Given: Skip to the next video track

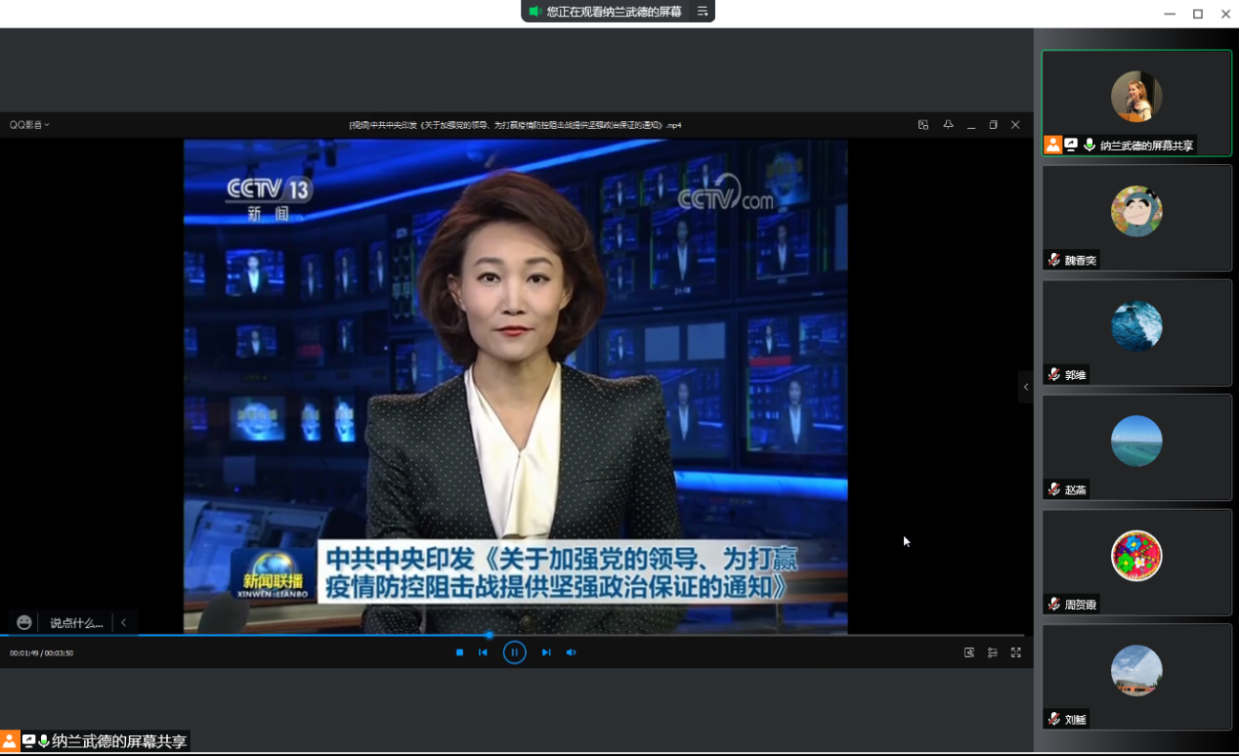Looking at the screenshot, I should pyautogui.click(x=546, y=652).
